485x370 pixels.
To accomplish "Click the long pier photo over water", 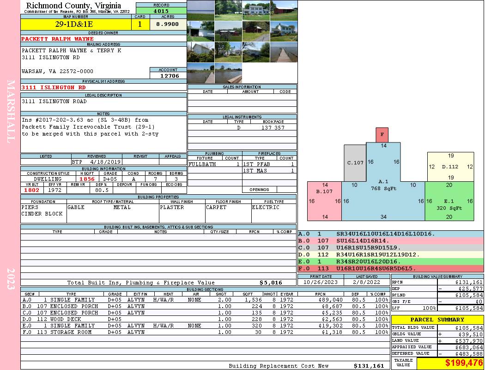I will [x=284, y=52].
